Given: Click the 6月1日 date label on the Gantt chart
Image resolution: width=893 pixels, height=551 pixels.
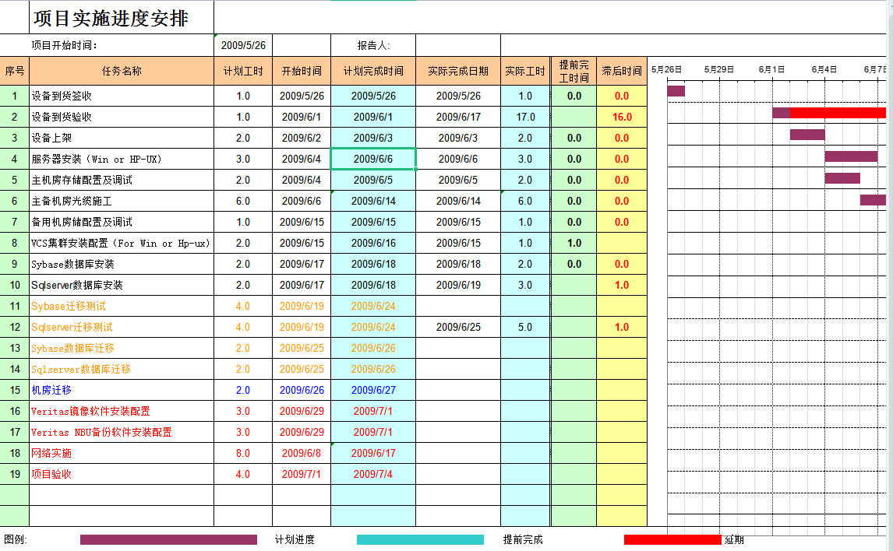Looking at the screenshot, I should [x=771, y=69].
